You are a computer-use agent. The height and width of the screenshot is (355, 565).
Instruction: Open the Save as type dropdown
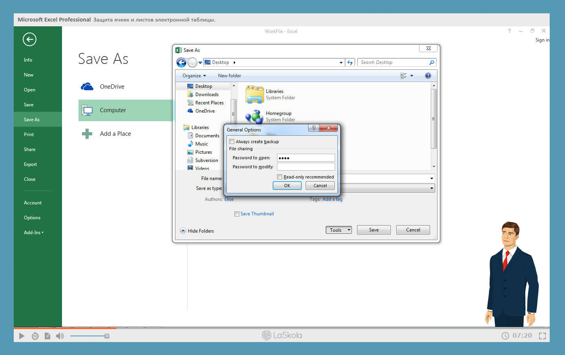432,188
